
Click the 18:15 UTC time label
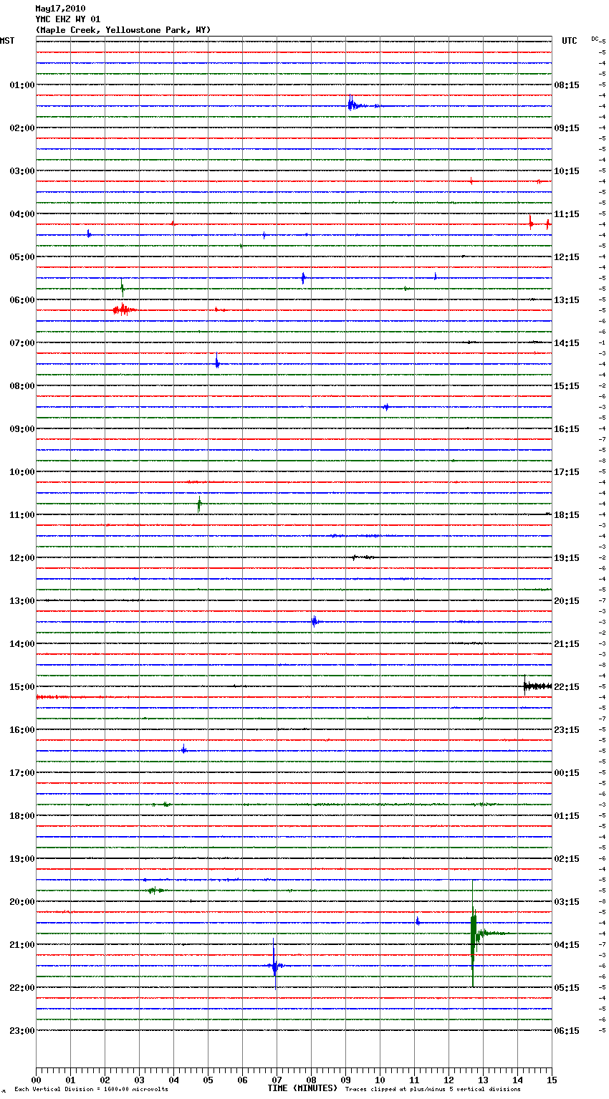tap(567, 514)
